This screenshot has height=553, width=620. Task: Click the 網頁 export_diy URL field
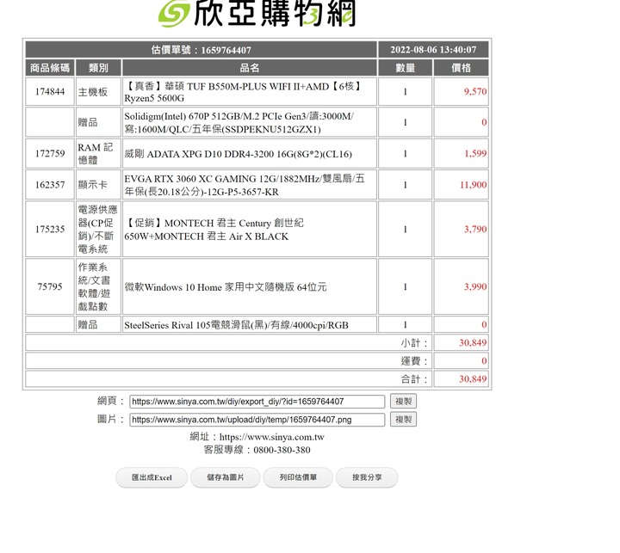click(x=257, y=402)
